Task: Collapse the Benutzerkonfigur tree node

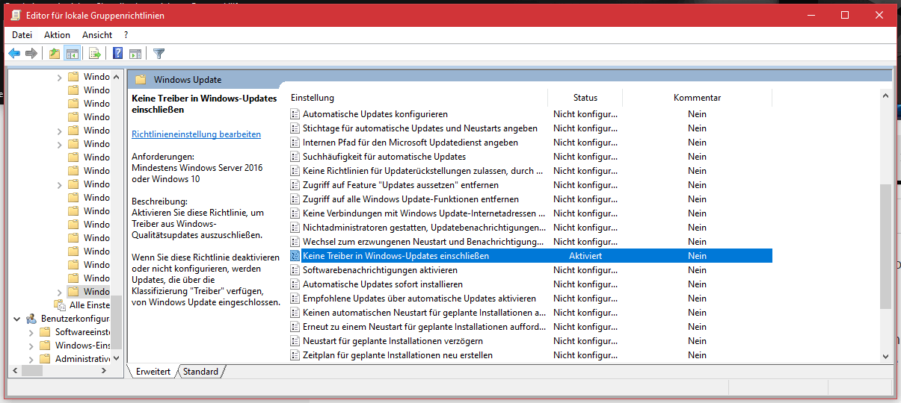Action: (x=17, y=319)
